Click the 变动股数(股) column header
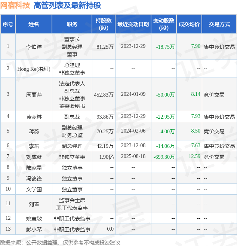This screenshot has height=246, width=237. click(164, 24)
